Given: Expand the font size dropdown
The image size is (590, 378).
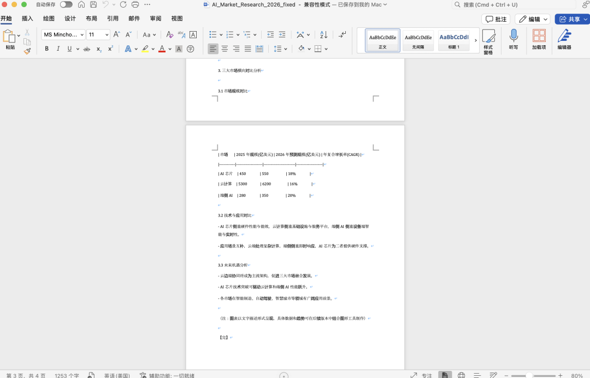Looking at the screenshot, I should [107, 34].
